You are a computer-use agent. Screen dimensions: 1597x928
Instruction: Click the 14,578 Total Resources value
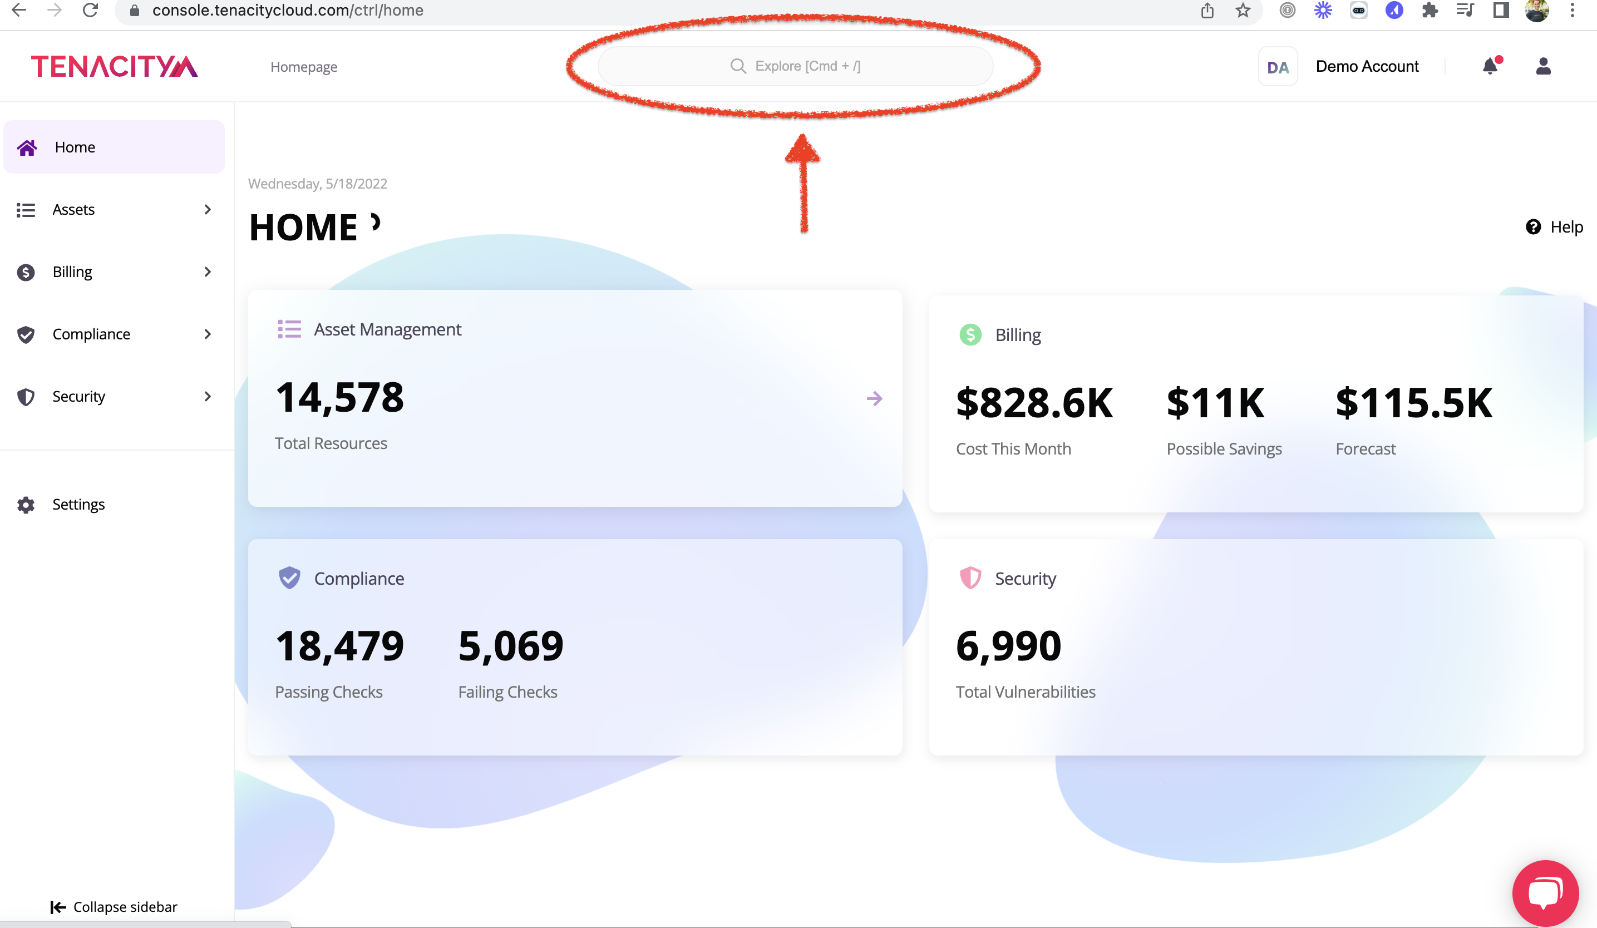pyautogui.click(x=339, y=397)
